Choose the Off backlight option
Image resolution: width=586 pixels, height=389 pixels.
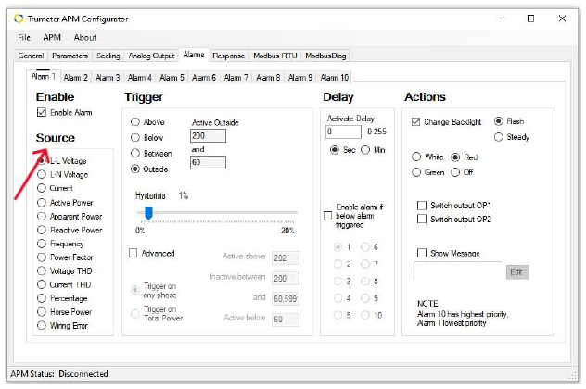pyautogui.click(x=455, y=172)
